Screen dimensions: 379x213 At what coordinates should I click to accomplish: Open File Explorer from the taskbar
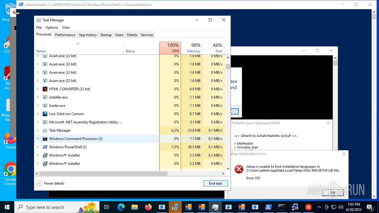(x=135, y=207)
